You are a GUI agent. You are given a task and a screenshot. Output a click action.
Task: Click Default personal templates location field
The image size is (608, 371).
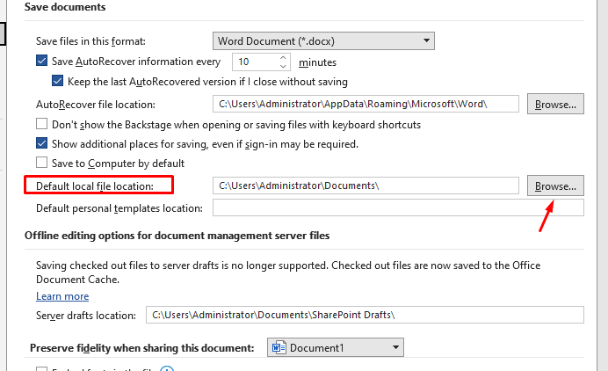(398, 207)
